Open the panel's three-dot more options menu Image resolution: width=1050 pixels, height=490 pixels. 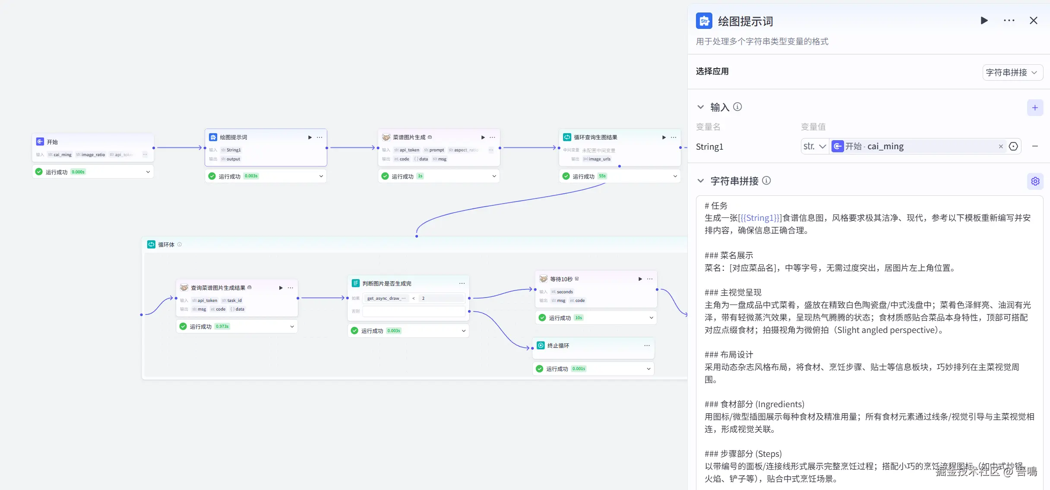point(1009,21)
